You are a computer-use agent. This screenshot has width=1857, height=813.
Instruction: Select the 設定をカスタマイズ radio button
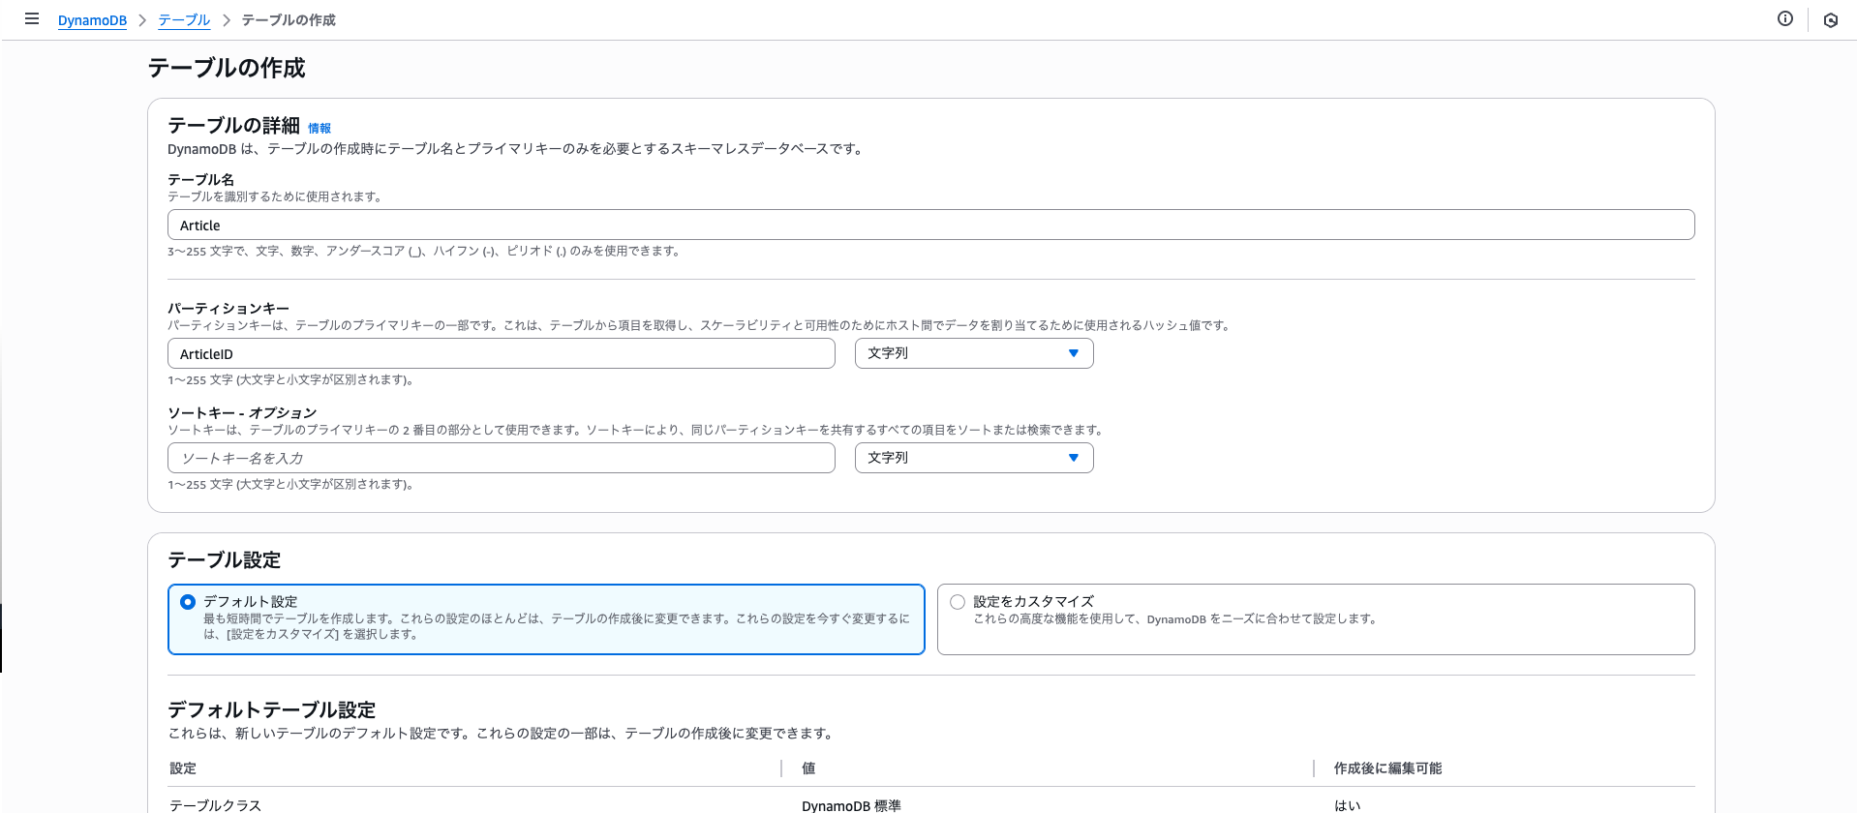click(x=958, y=602)
